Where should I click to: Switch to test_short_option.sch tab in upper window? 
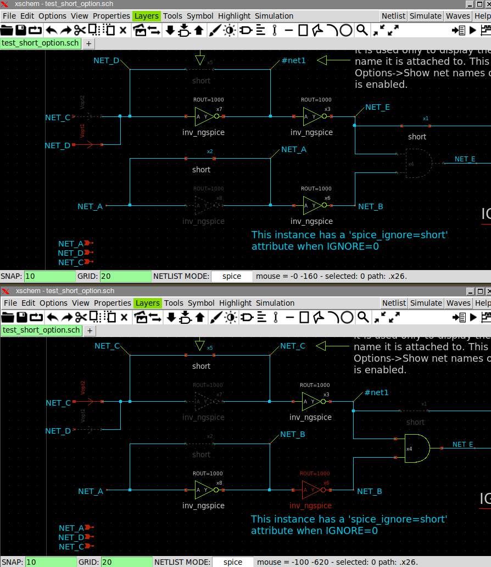click(40, 43)
